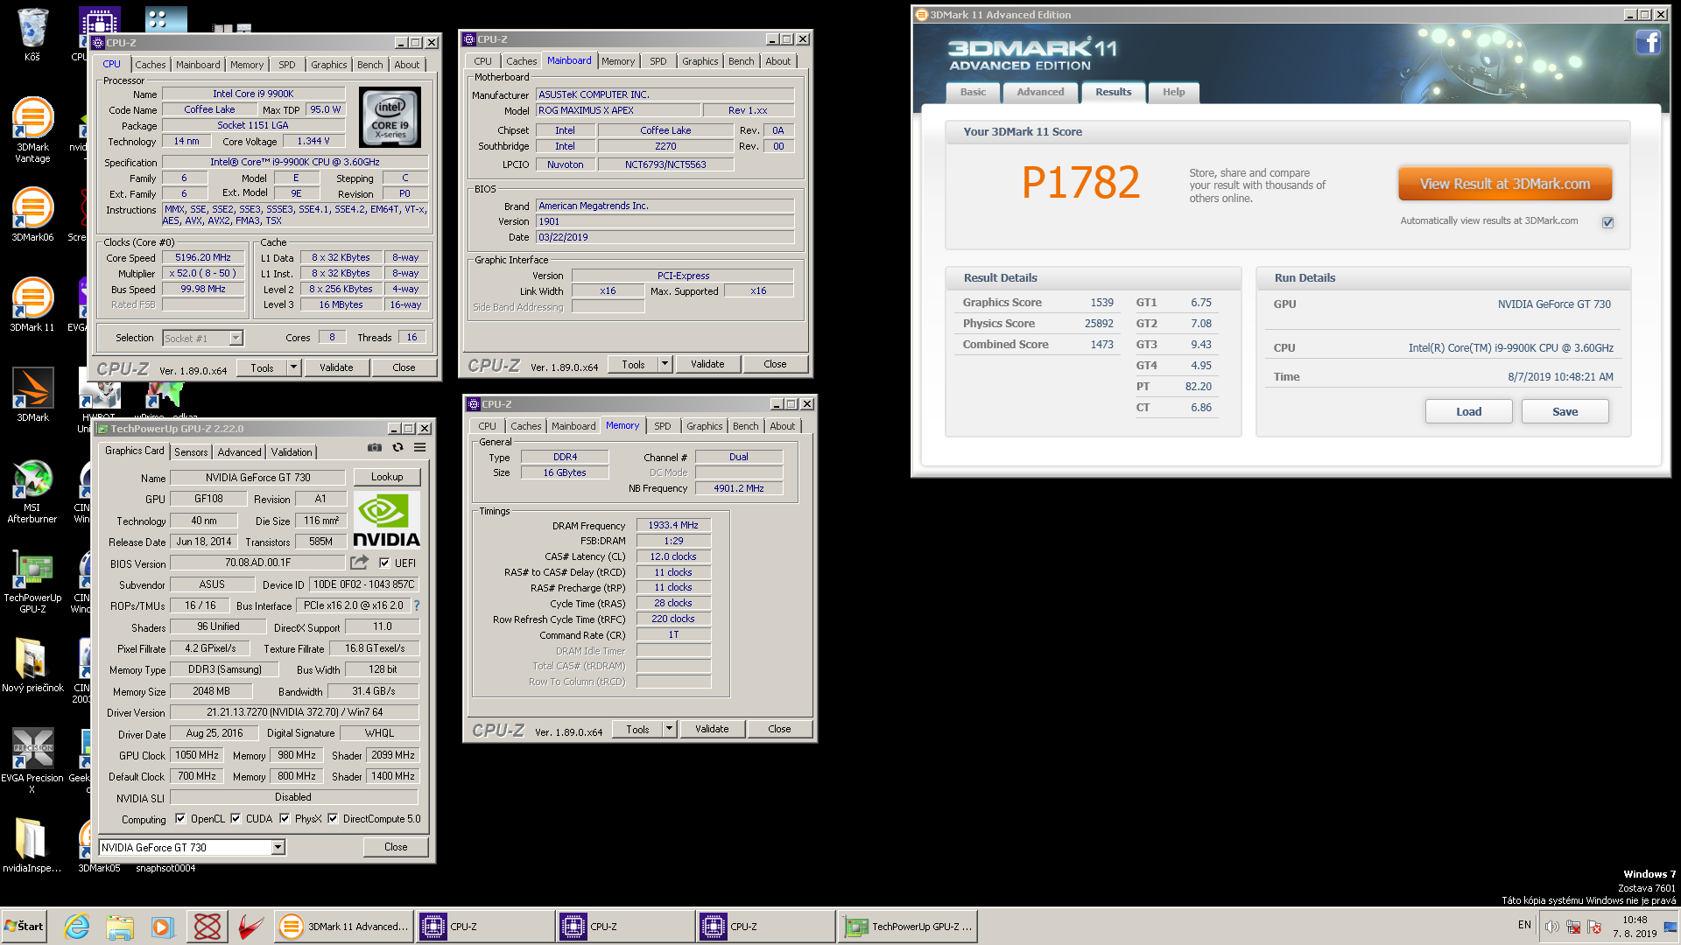Launch the 3DMark desktop shortcut
The width and height of the screenshot is (1681, 945).
32,395
